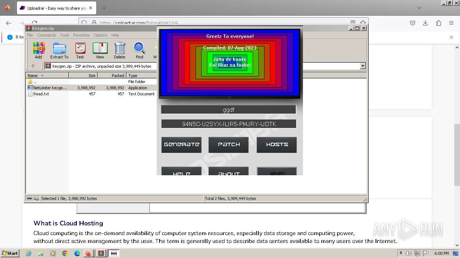The height and width of the screenshot is (258, 460).
Task: Open the File menu in WinRAR
Action: pyautogui.click(x=30, y=35)
